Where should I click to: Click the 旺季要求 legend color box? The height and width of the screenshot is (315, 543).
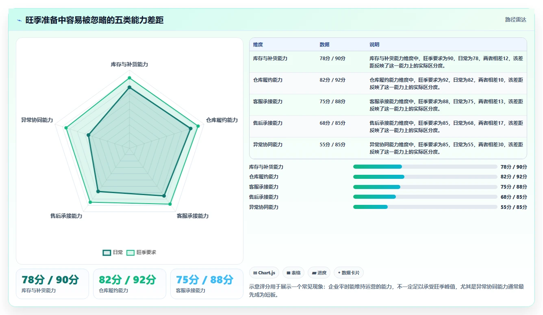(x=130, y=252)
